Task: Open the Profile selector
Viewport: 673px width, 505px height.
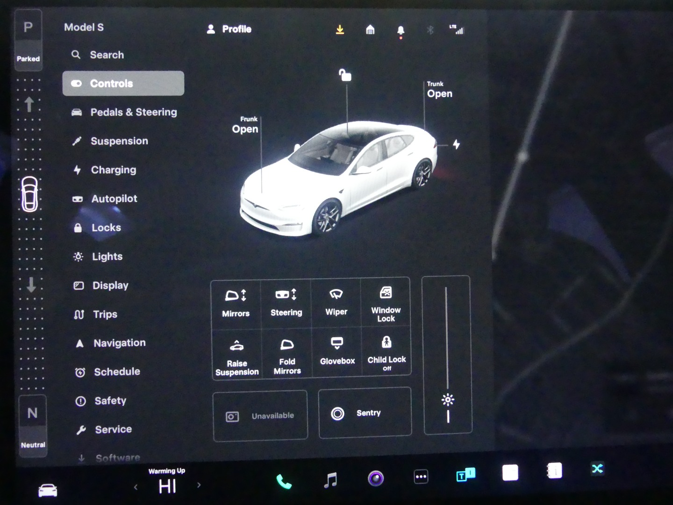Action: coord(229,29)
